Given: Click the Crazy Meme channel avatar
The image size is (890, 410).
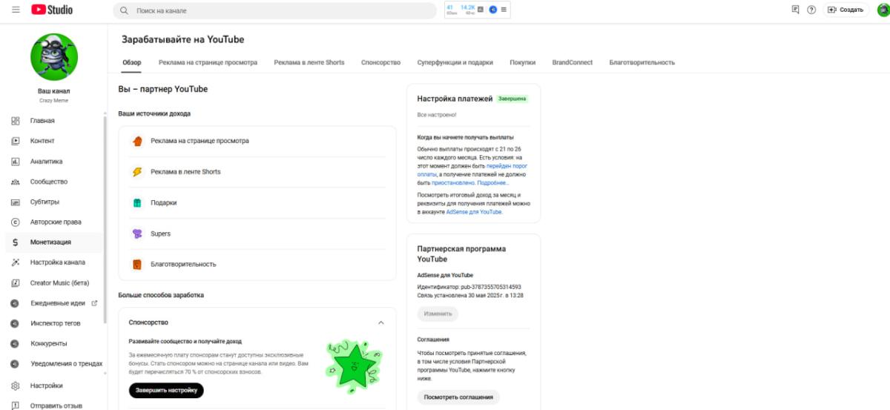Looking at the screenshot, I should [x=53, y=56].
